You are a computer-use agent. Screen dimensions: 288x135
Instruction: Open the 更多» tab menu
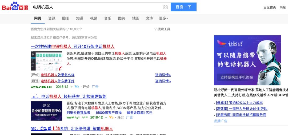tap(163, 18)
